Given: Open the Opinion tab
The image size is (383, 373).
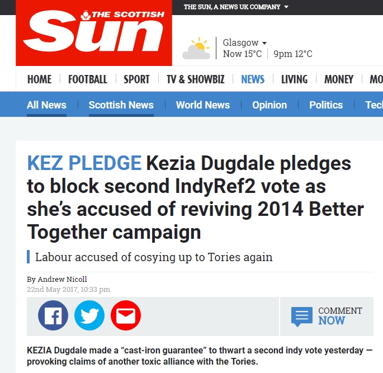Looking at the screenshot, I should [x=269, y=105].
